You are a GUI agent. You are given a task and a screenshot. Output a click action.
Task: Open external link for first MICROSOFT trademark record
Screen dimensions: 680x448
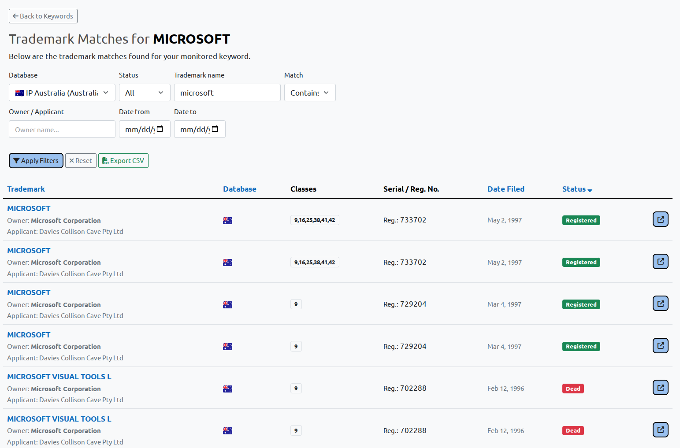(660, 219)
